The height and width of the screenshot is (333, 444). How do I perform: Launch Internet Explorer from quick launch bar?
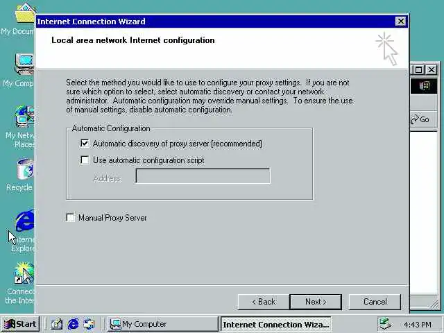tap(73, 324)
